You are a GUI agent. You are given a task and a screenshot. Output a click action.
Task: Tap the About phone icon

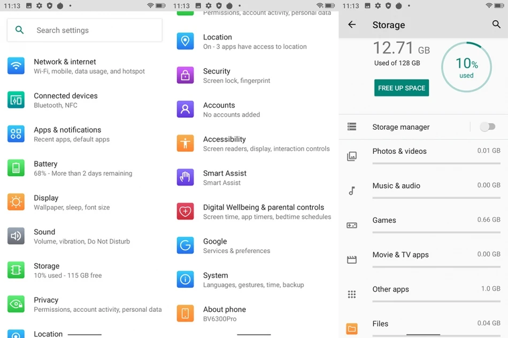click(186, 313)
